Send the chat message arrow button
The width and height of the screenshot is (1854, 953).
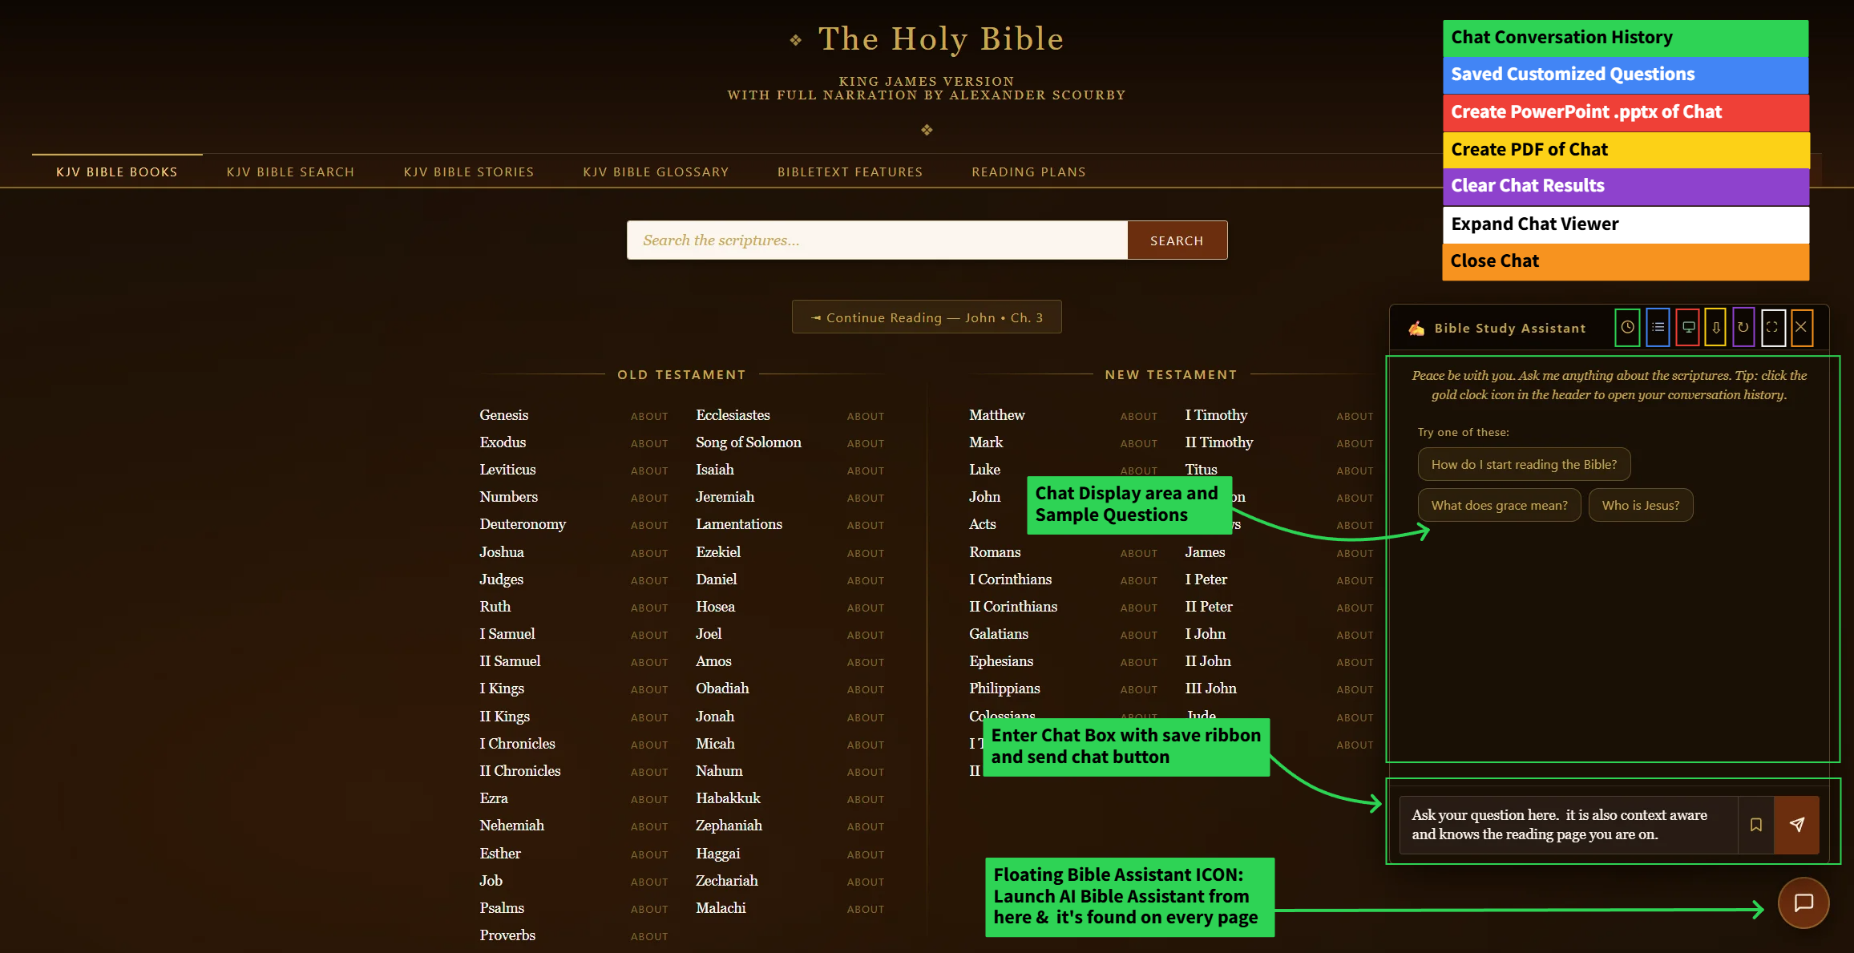pyautogui.click(x=1797, y=825)
